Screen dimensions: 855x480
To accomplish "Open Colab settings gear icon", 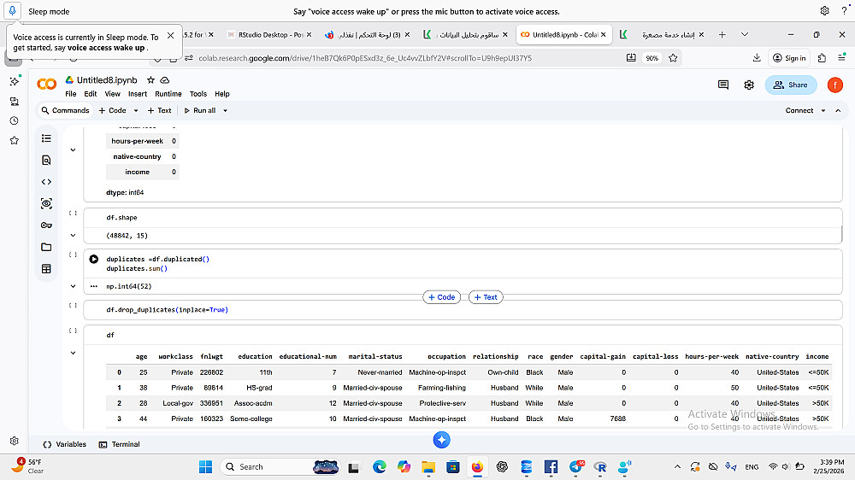I will point(749,85).
